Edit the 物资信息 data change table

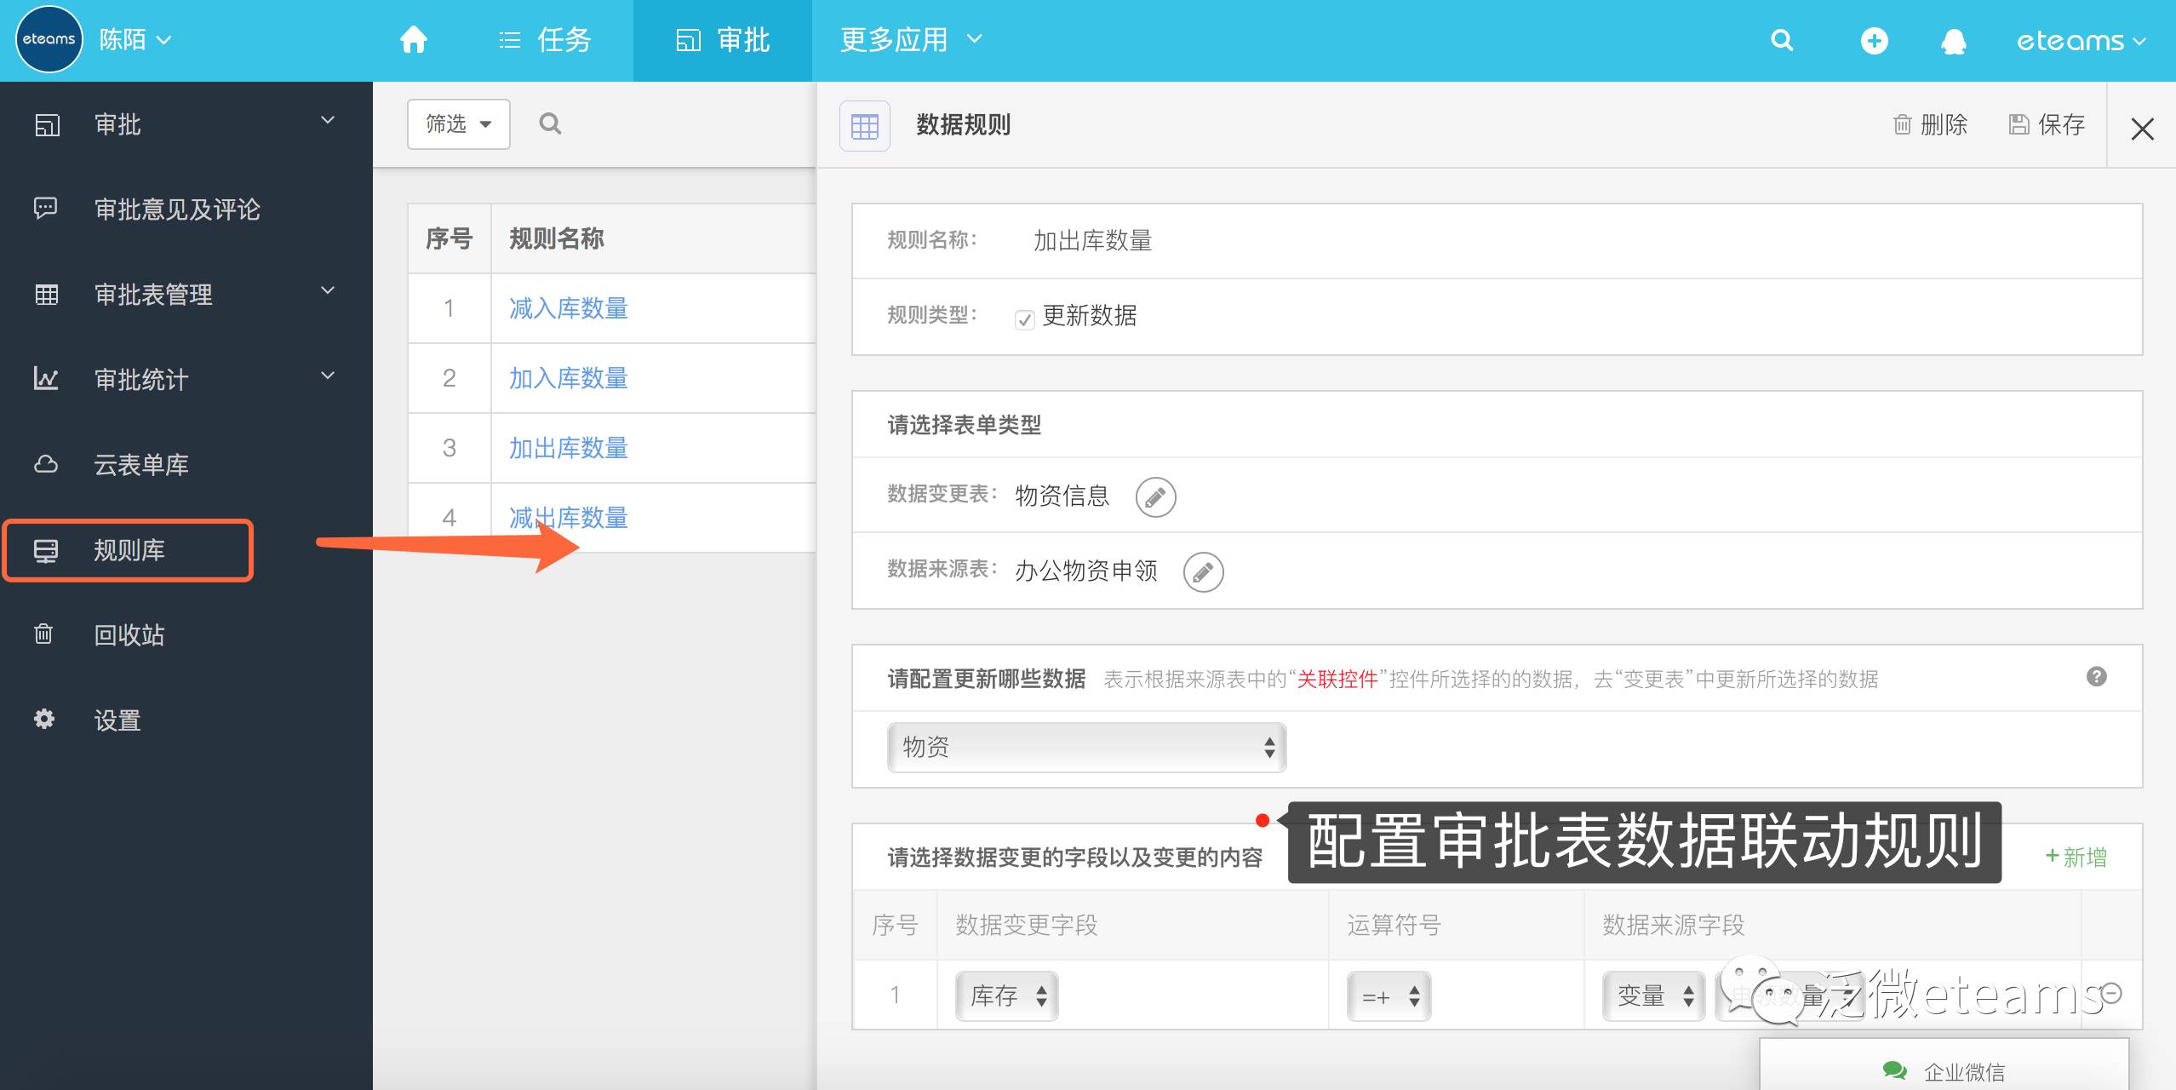point(1155,496)
